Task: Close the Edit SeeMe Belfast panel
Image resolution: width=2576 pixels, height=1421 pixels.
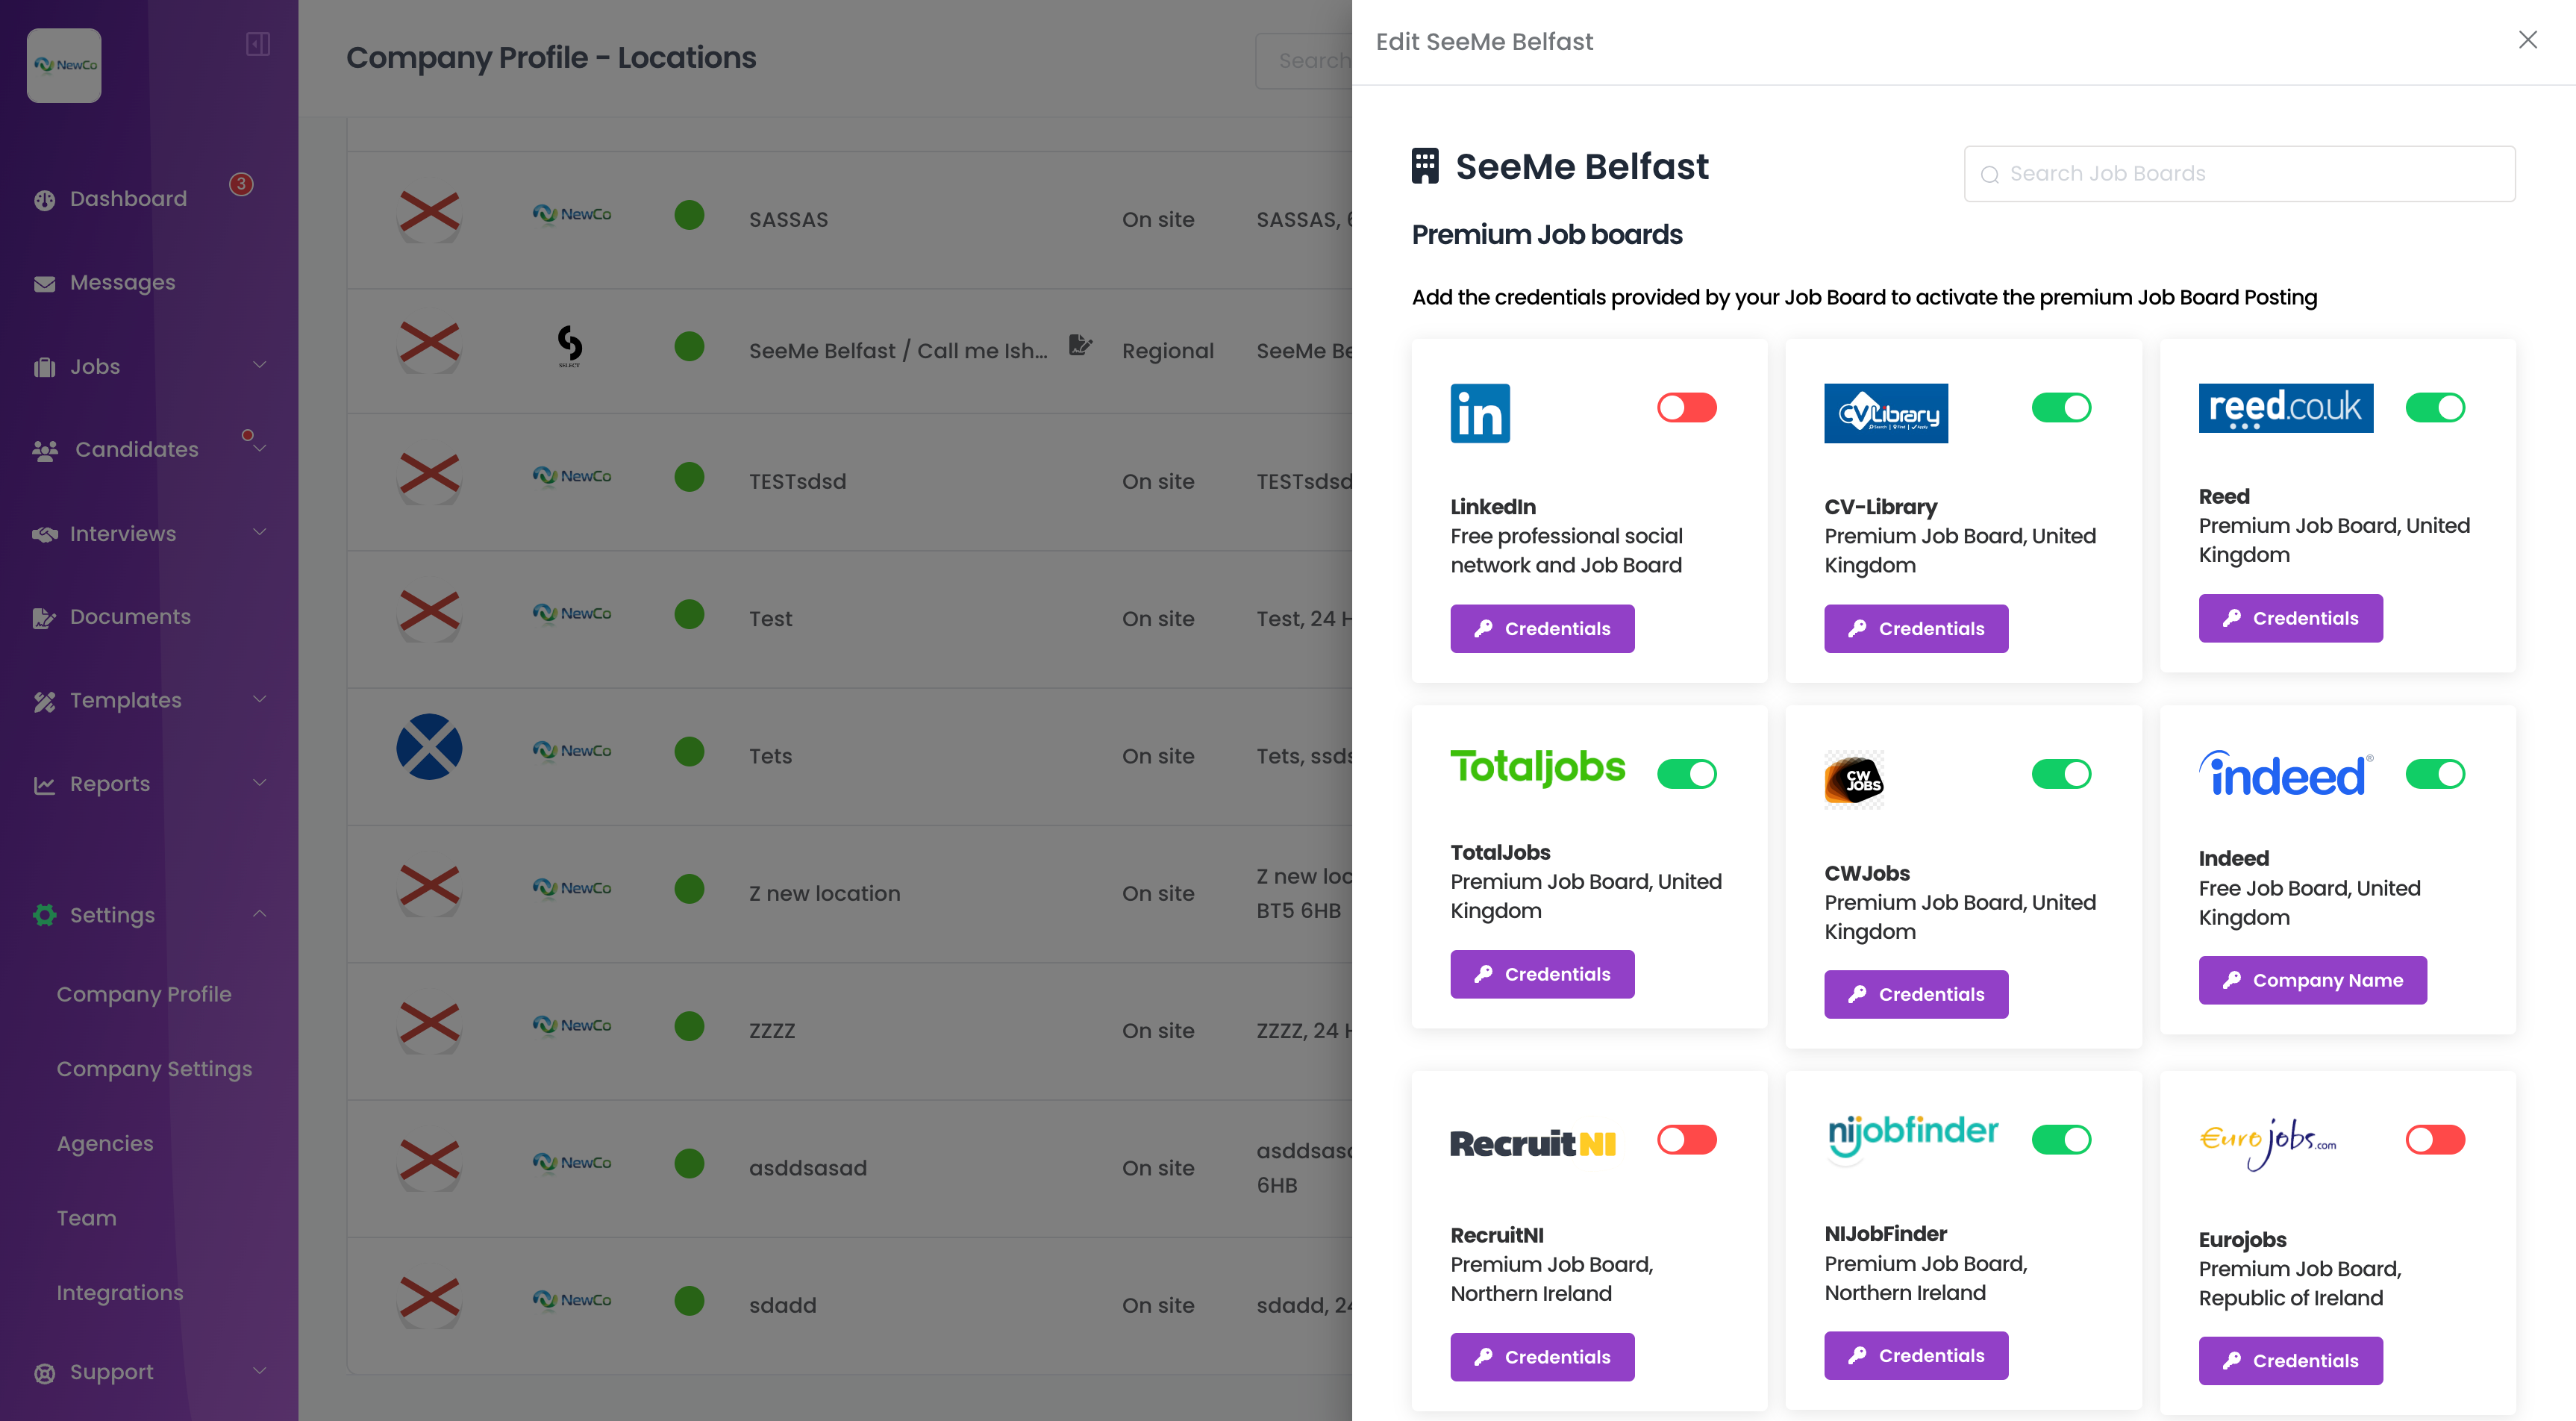Action: pyautogui.click(x=2527, y=40)
